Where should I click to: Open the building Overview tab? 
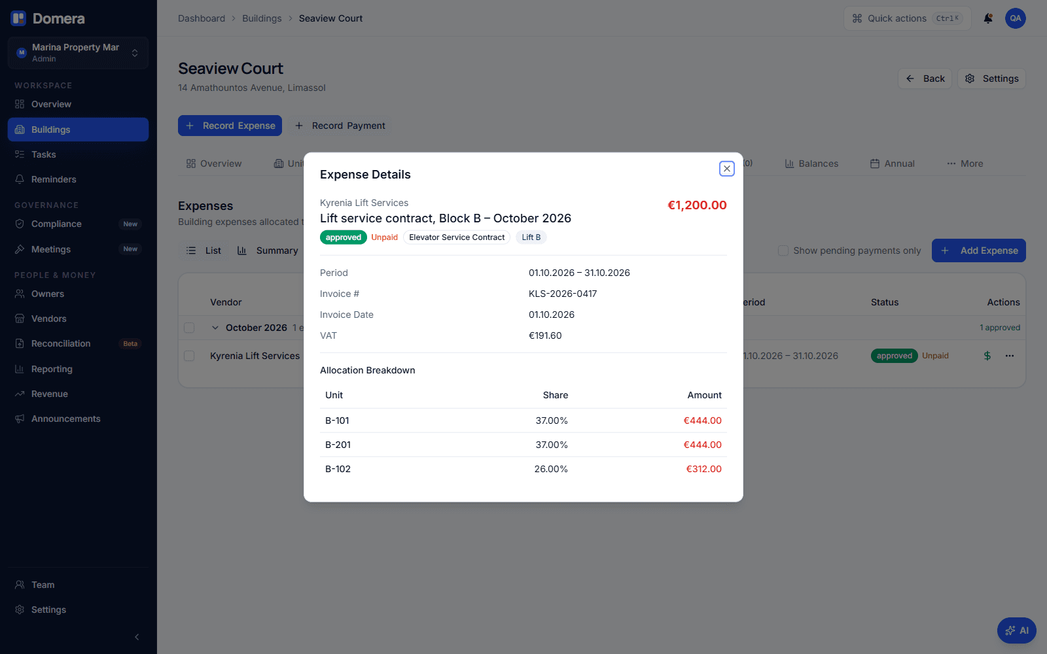point(214,163)
